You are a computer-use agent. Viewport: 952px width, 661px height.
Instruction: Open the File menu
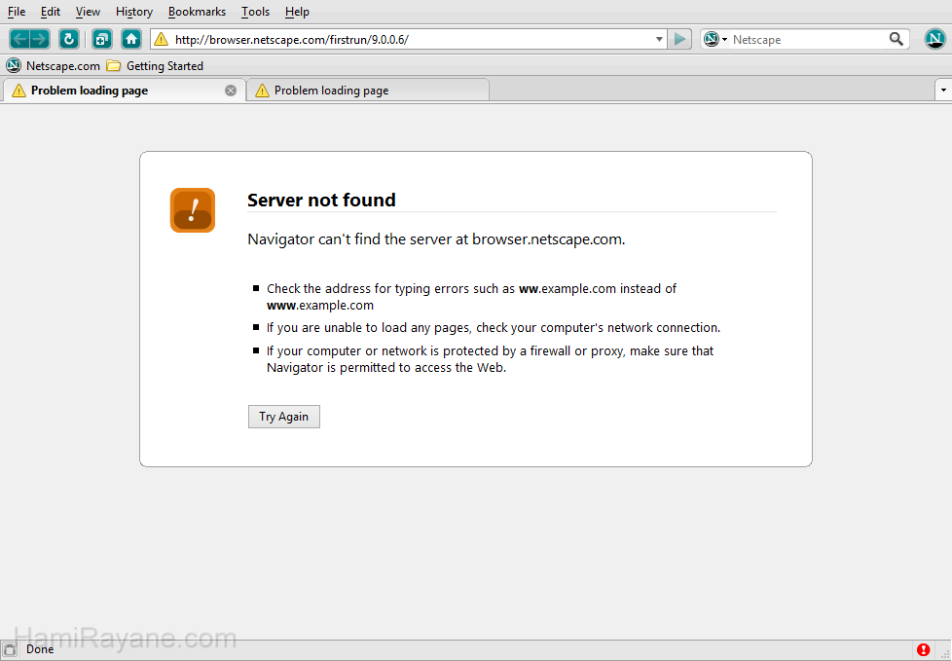pyautogui.click(x=17, y=12)
